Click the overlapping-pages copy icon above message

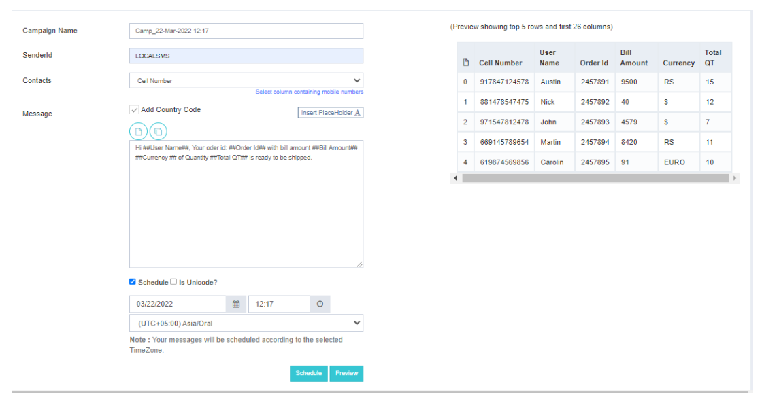(158, 131)
